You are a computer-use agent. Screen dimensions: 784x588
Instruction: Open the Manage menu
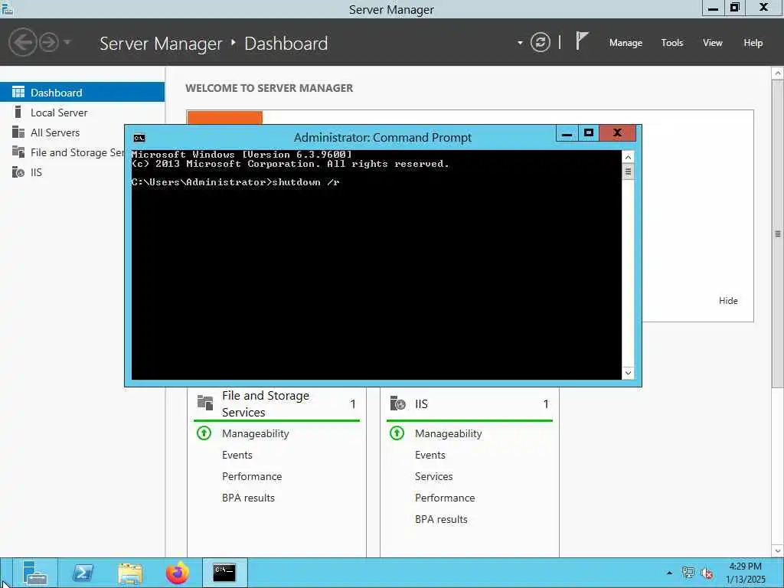(x=626, y=43)
